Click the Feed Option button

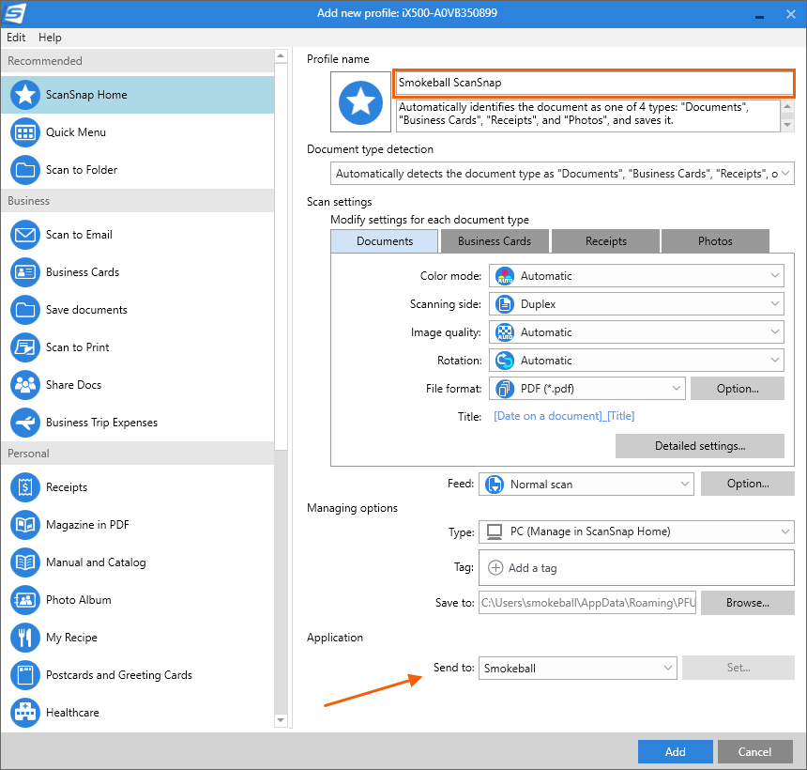tap(747, 484)
